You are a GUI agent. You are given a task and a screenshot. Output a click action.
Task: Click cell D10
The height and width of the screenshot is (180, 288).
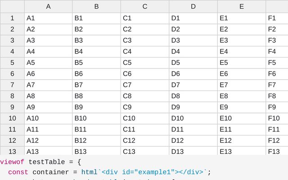point(193,118)
